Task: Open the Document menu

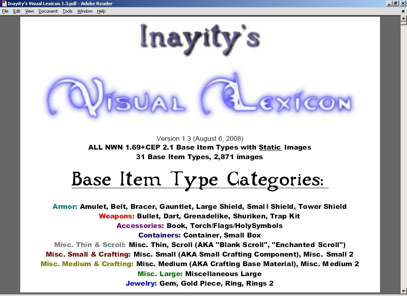Action: pyautogui.click(x=48, y=11)
